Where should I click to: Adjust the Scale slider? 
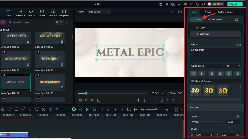(x=197, y=122)
